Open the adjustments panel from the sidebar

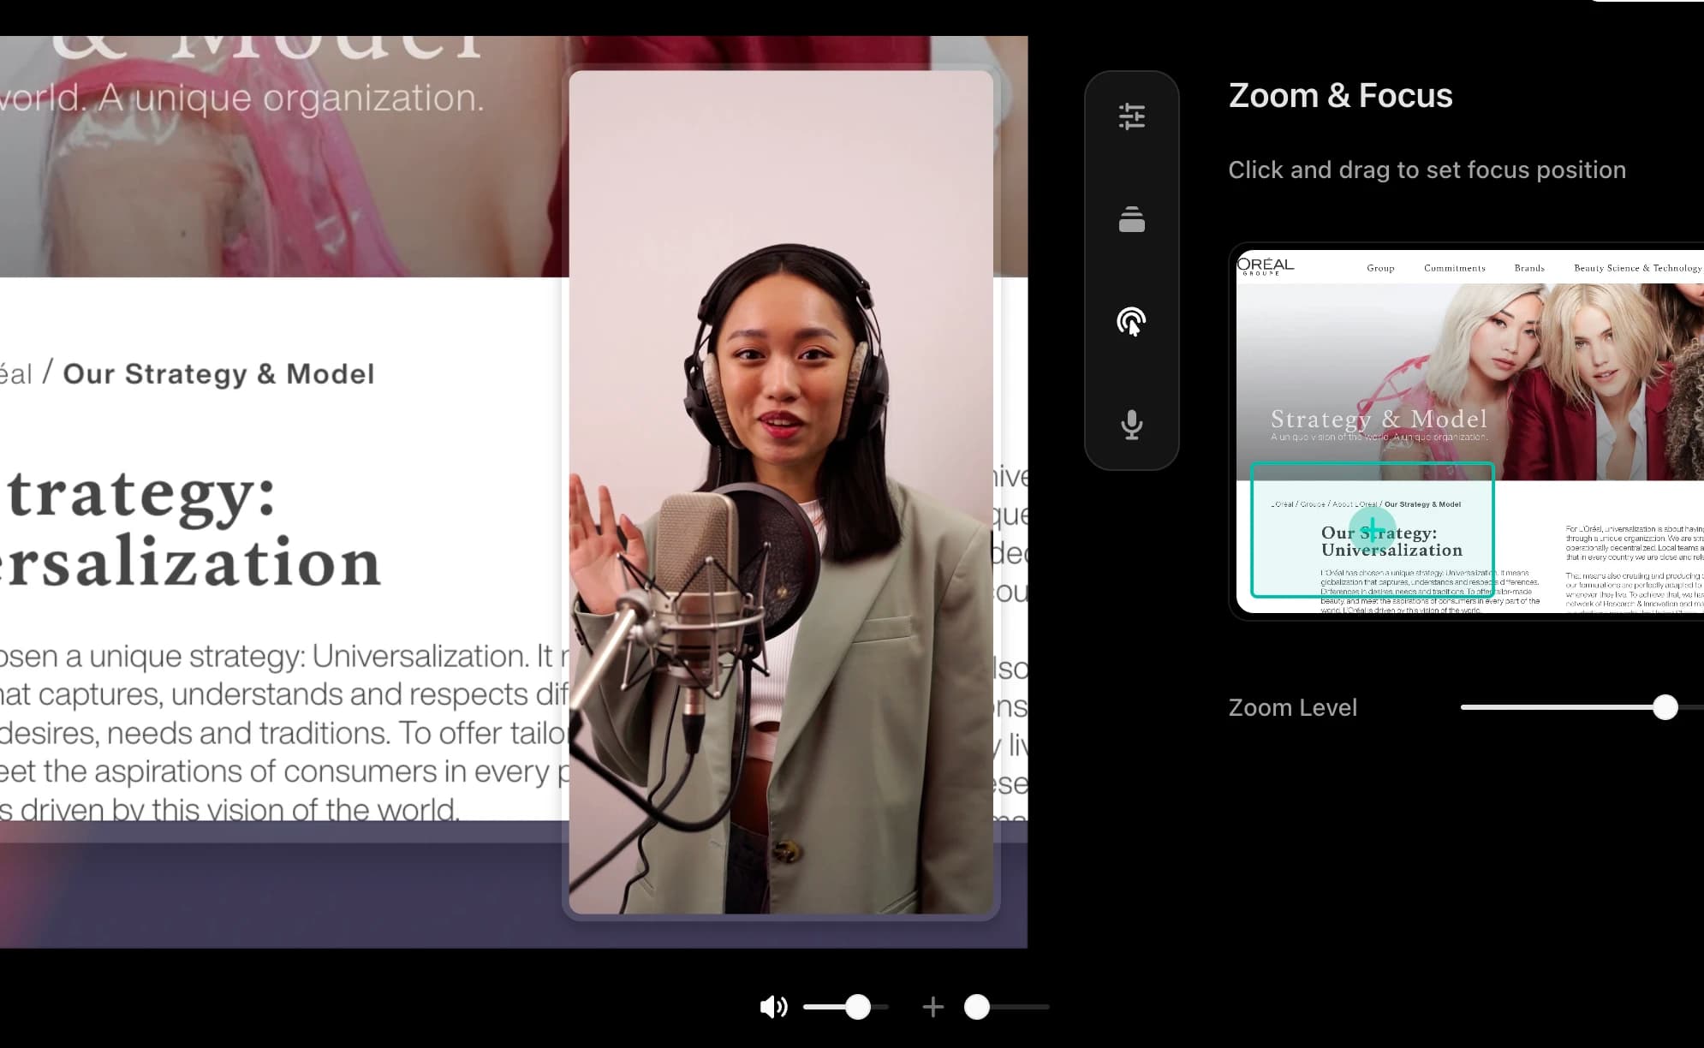click(x=1132, y=118)
